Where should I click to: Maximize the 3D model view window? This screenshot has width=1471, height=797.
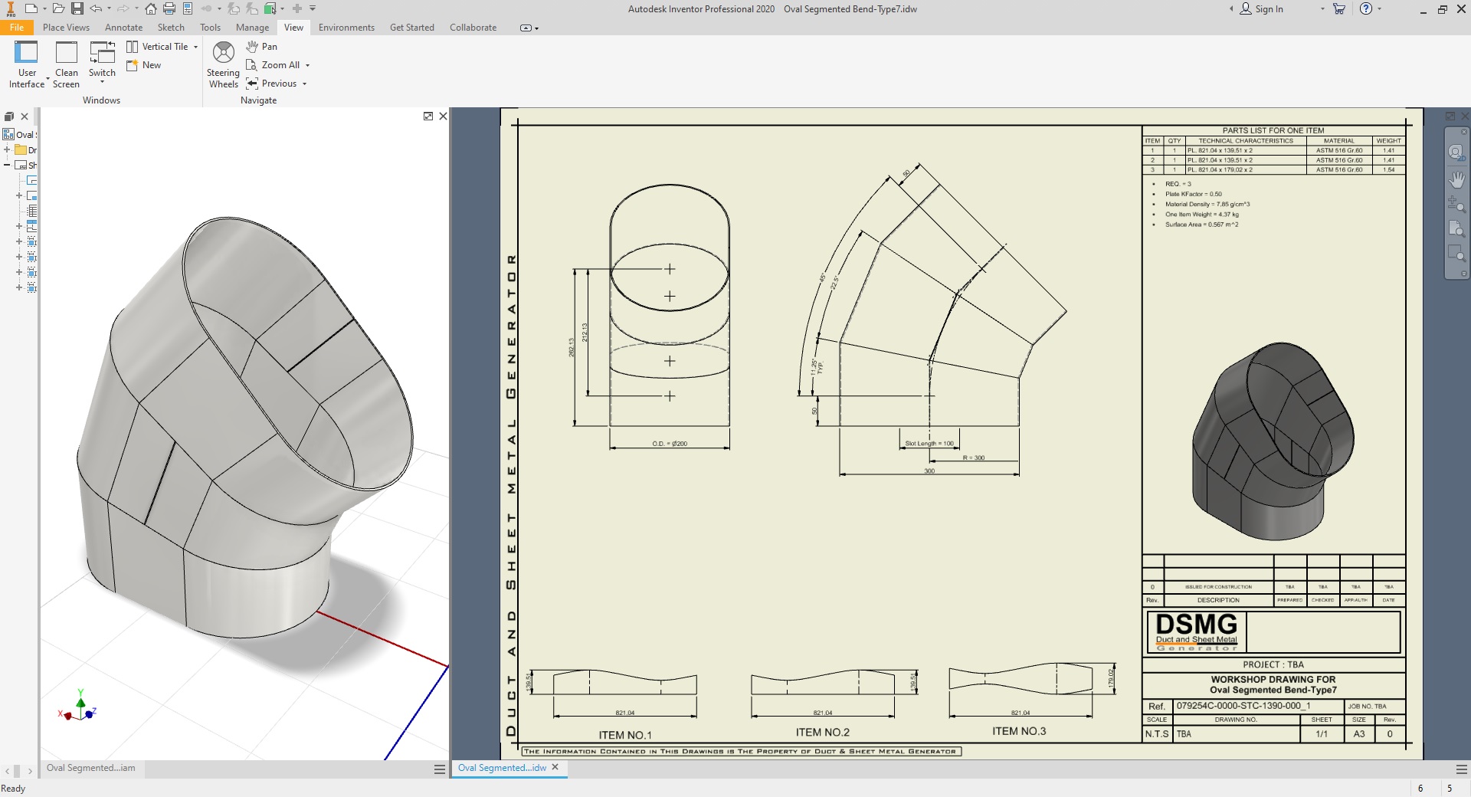tap(428, 116)
